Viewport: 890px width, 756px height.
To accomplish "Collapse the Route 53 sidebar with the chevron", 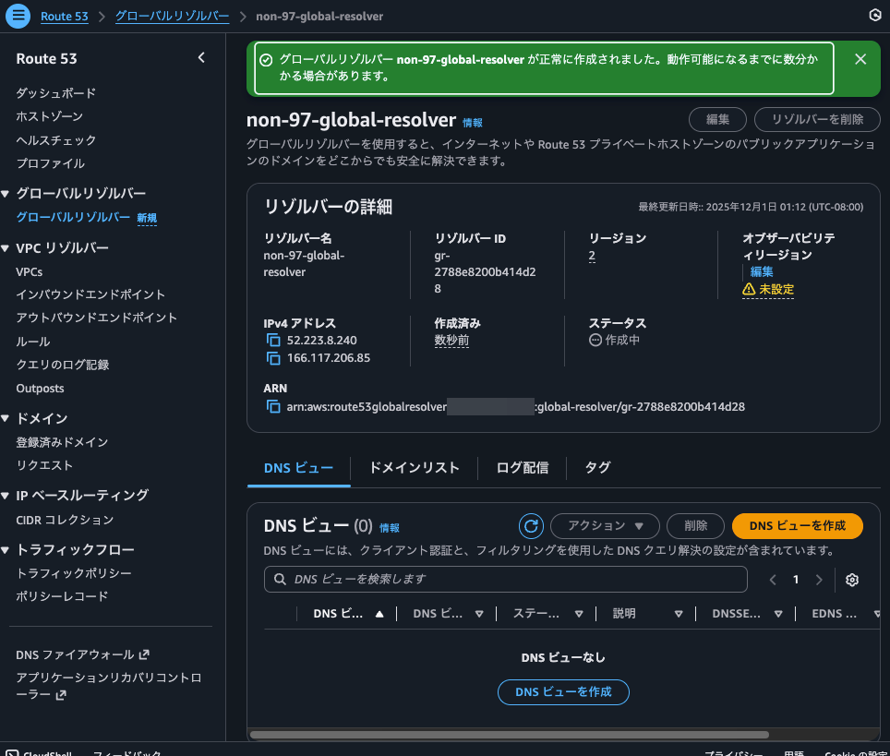I will tap(201, 57).
